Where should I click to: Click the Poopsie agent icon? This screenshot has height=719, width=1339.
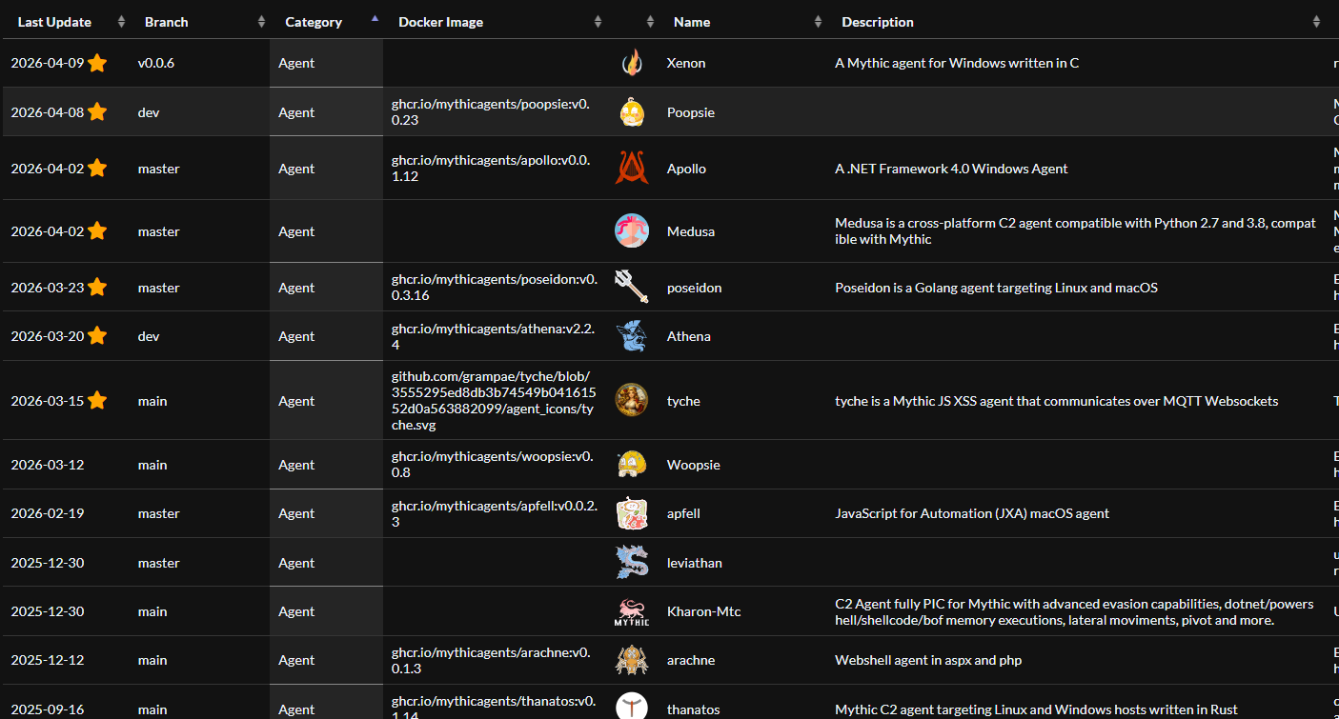tap(632, 112)
